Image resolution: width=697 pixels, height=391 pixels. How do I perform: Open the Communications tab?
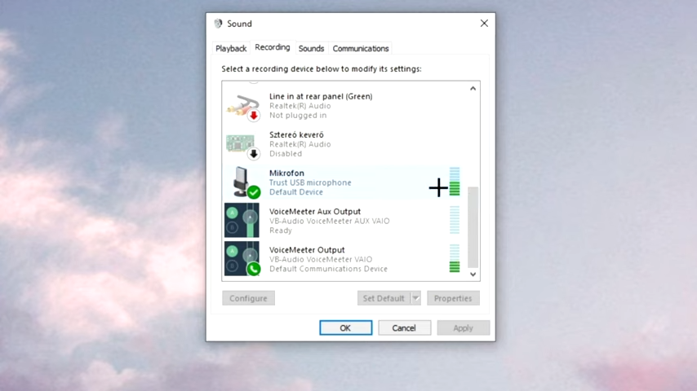click(x=361, y=48)
